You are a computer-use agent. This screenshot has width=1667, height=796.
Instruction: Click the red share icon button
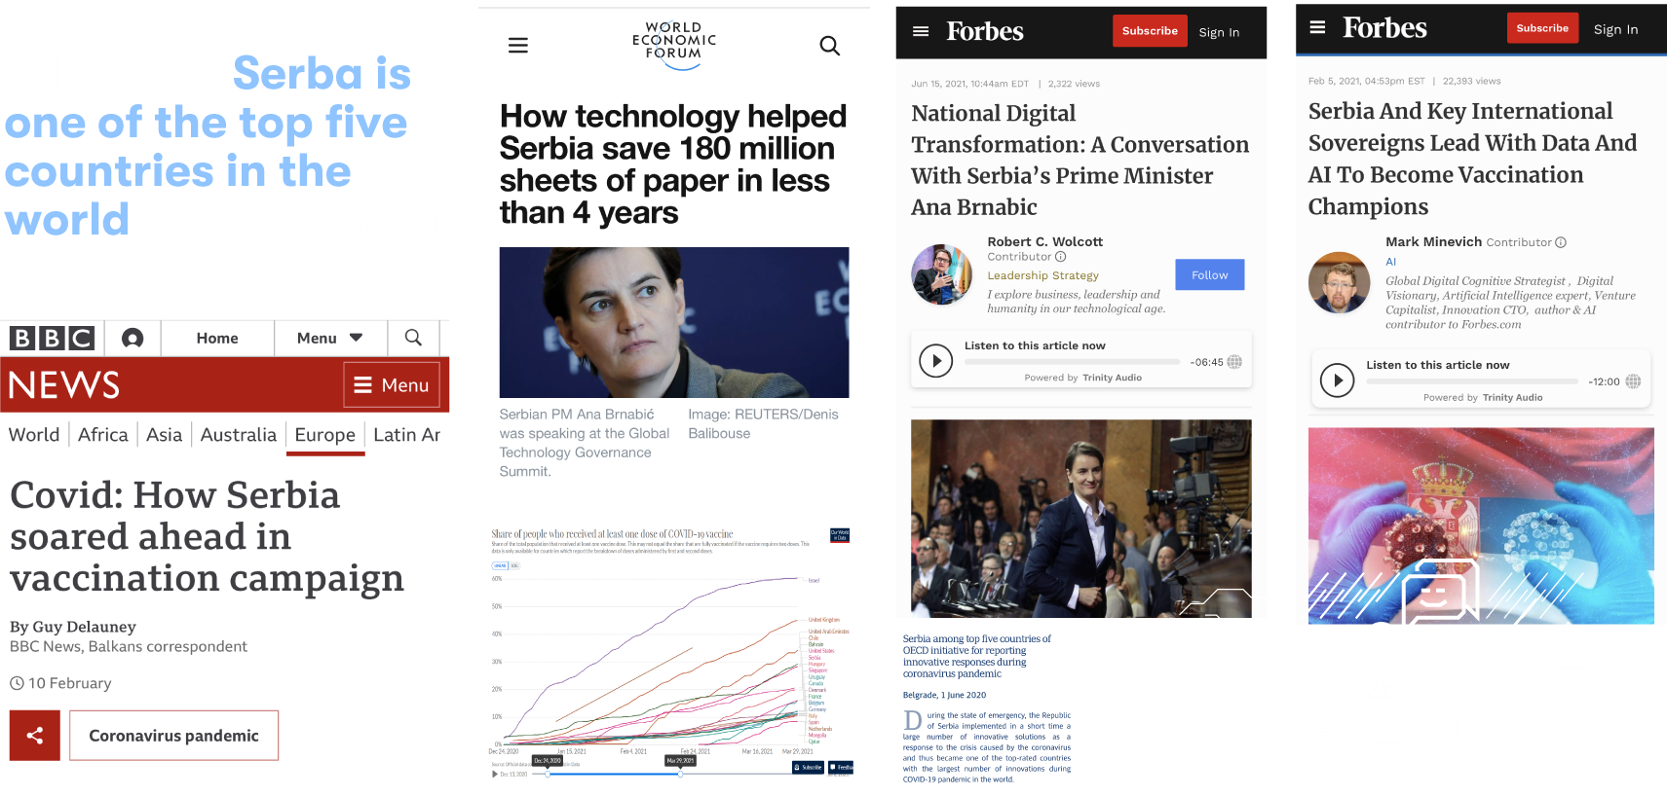point(35,736)
